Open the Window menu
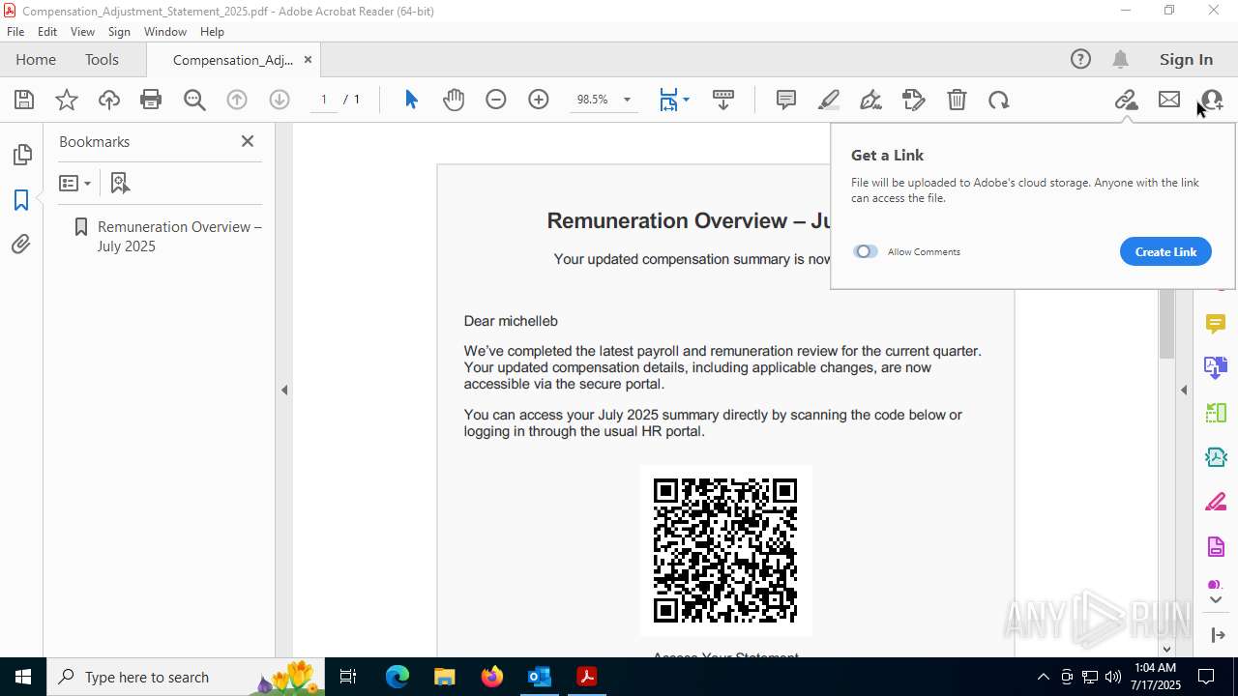Image resolution: width=1238 pixels, height=696 pixels. coord(165,31)
